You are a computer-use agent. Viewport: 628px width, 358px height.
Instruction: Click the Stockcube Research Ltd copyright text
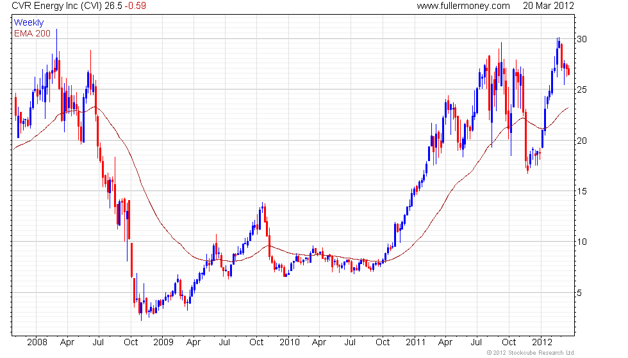(x=531, y=353)
